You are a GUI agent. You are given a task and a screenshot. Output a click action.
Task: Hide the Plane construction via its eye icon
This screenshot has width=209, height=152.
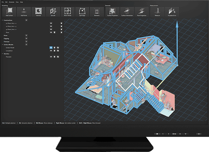(51, 33)
